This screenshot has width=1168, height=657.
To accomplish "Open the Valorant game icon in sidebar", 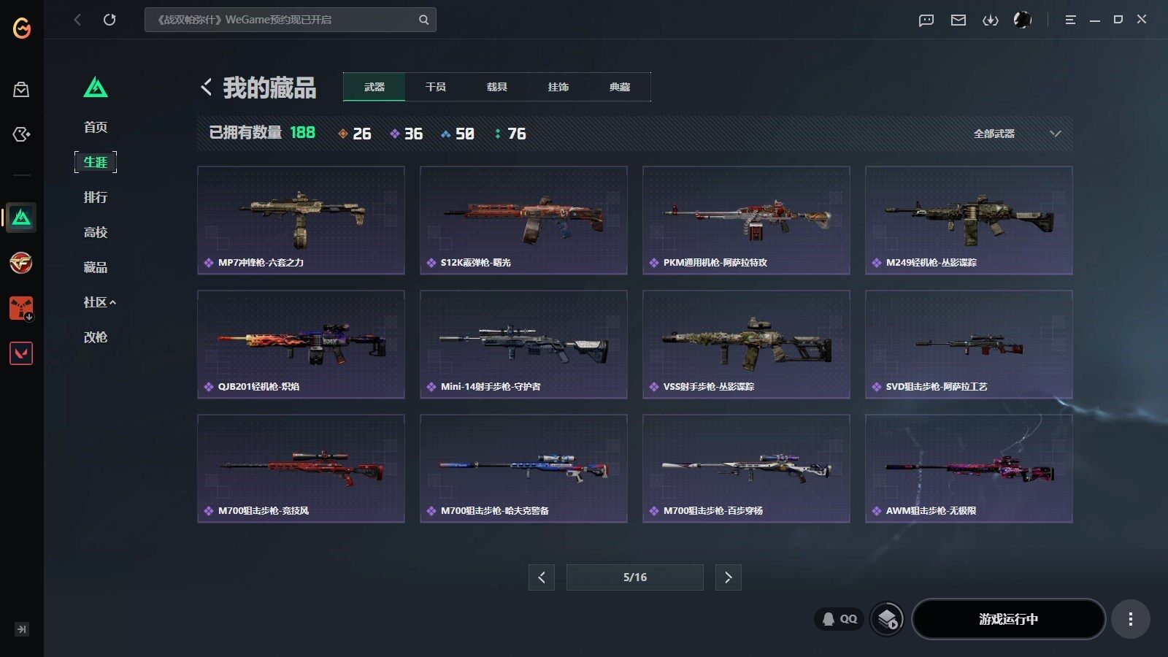I will tap(21, 354).
